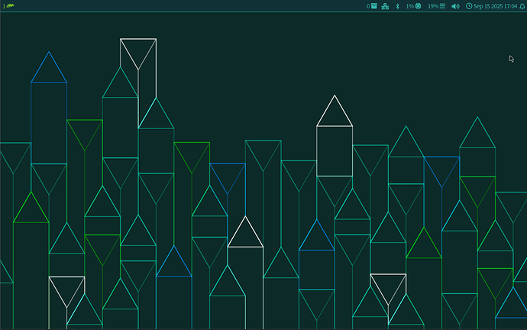Click the volume speaker icon
The height and width of the screenshot is (330, 527).
(x=456, y=6)
